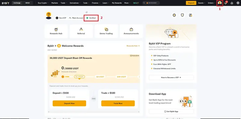
Task: Open My Rewards in the nav bar
Action: (x=117, y=3)
